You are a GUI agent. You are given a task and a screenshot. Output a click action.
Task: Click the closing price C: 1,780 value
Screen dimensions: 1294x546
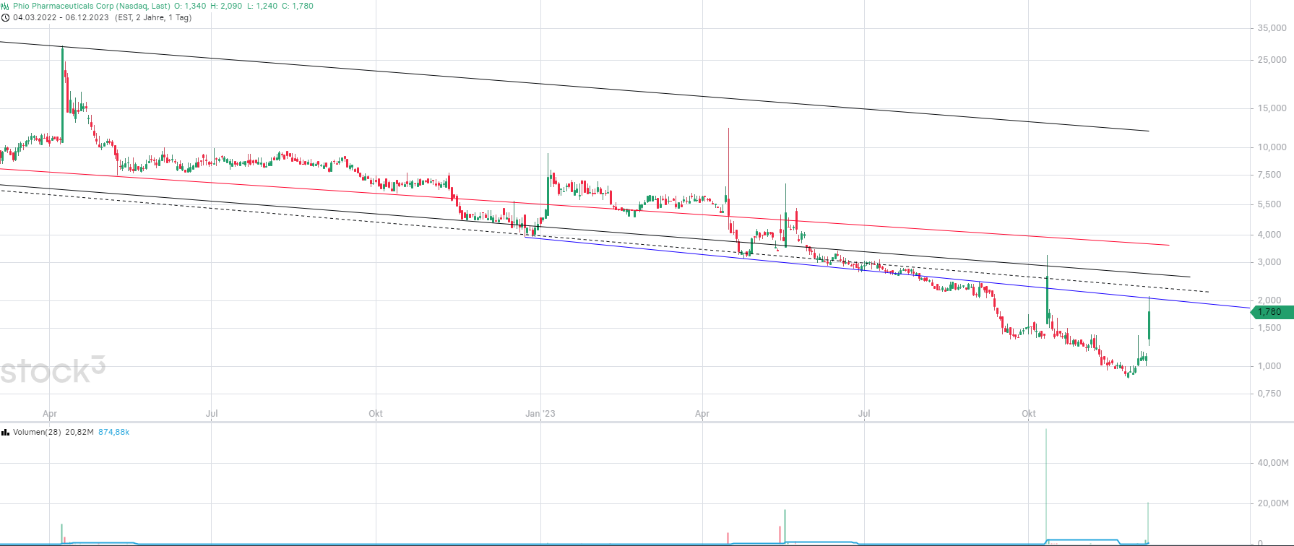click(x=298, y=6)
